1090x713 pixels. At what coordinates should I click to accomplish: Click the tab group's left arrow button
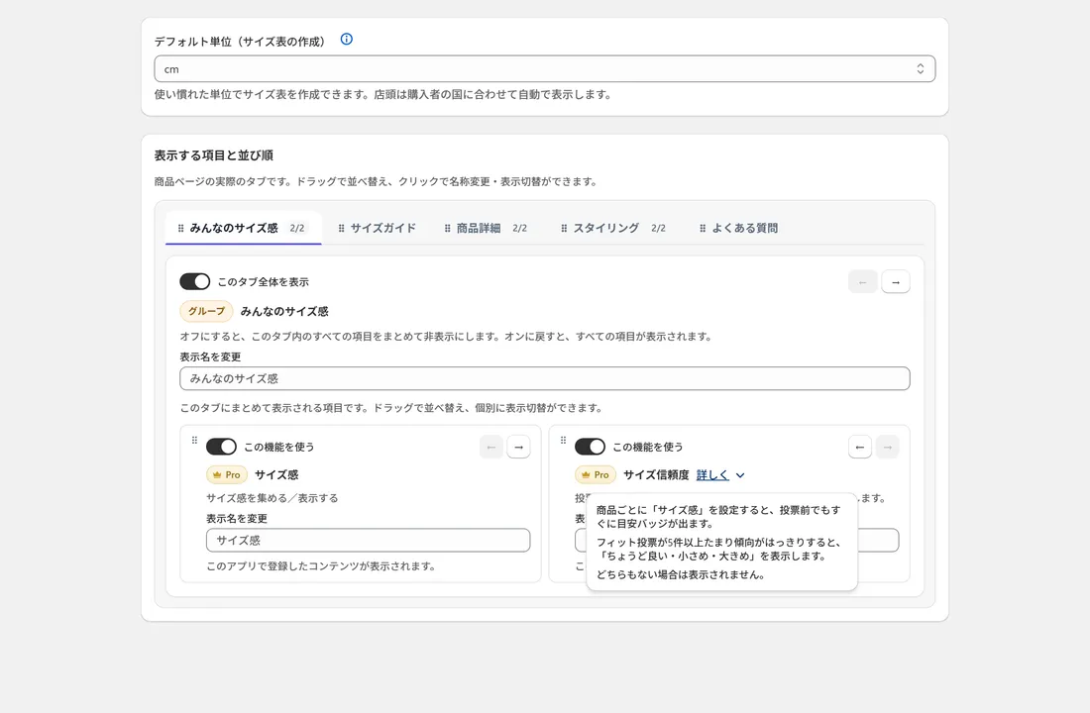click(x=863, y=282)
